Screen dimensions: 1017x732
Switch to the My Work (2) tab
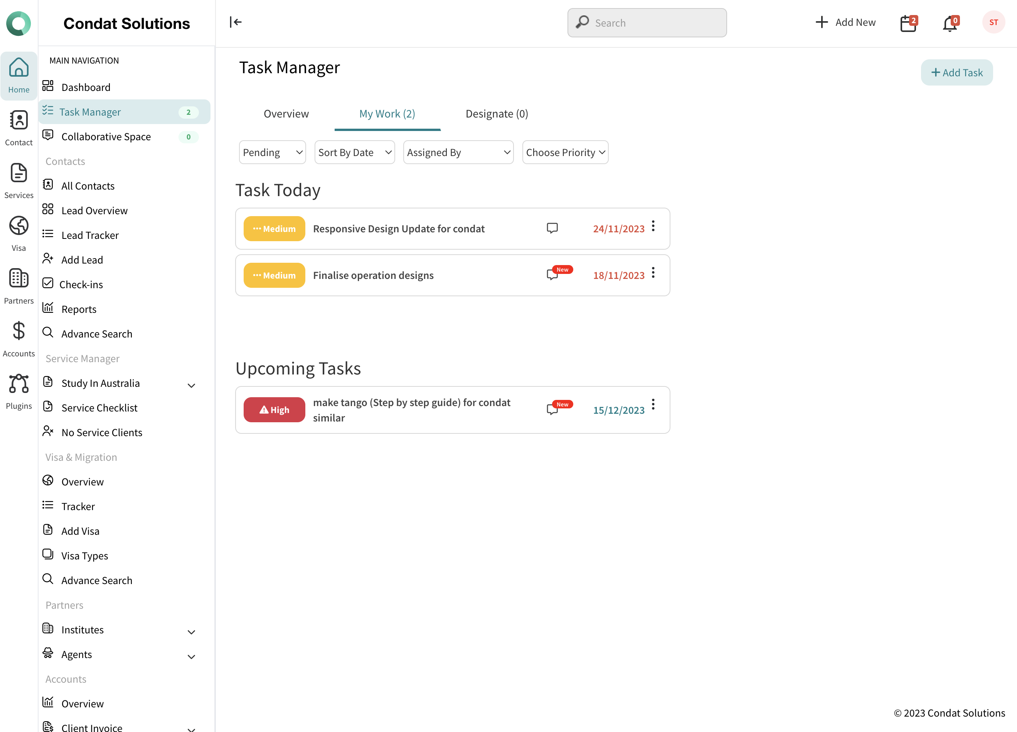click(x=387, y=114)
